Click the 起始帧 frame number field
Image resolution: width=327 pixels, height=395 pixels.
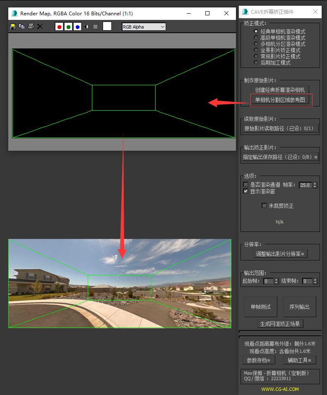268,281
